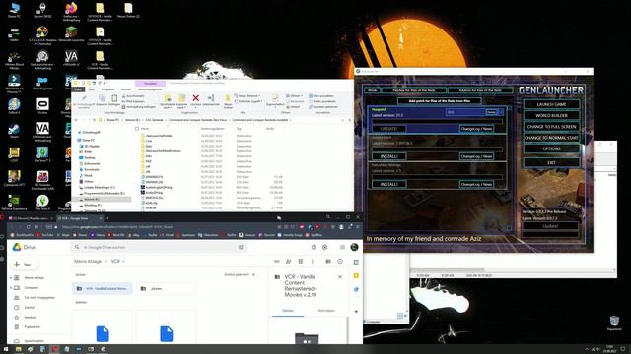The height and width of the screenshot is (354, 631).
Task: Click INSTALL! on second patch entry
Action: pyautogui.click(x=388, y=156)
